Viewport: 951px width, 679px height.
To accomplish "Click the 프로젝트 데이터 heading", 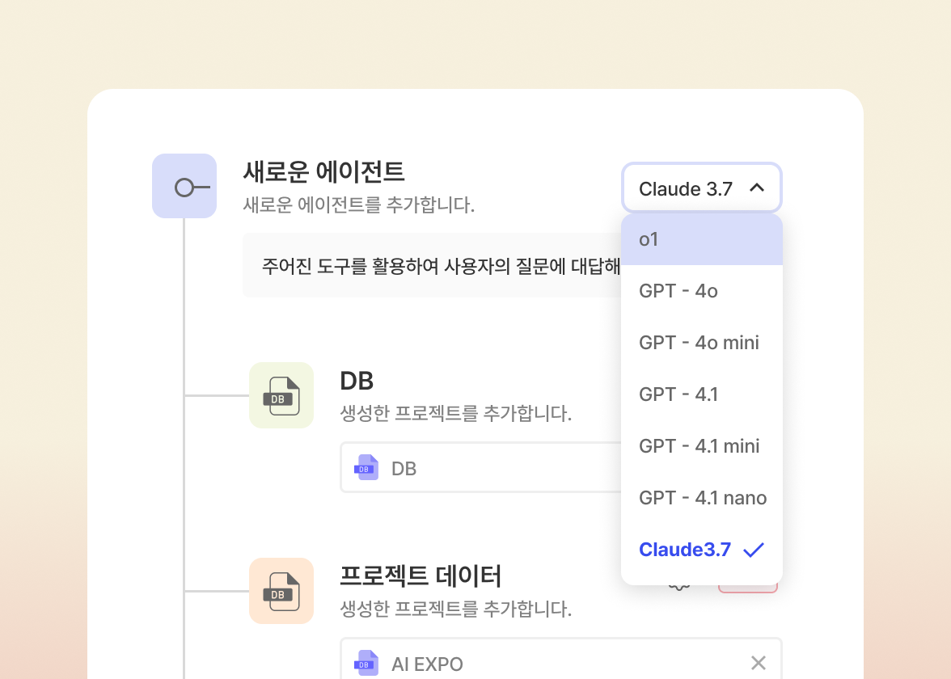I will [x=421, y=576].
